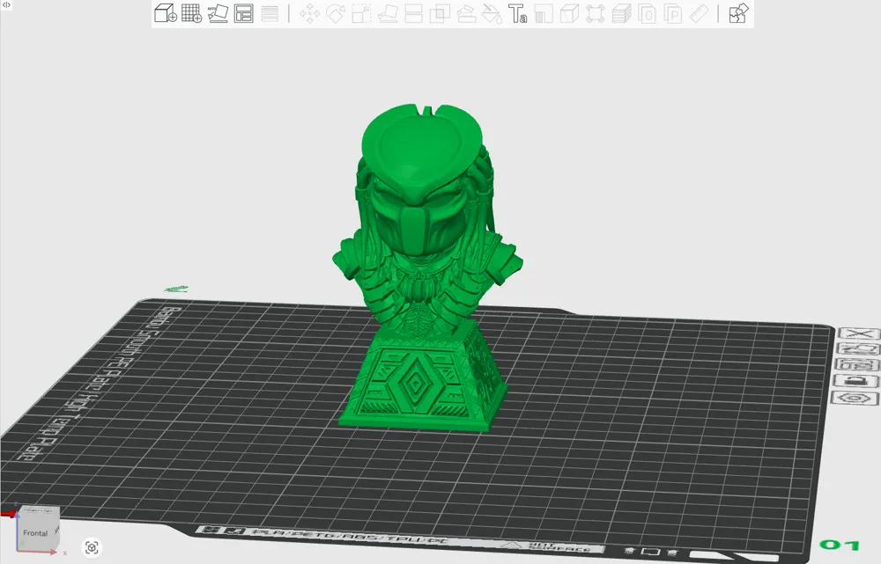This screenshot has width=881, height=564.
Task: Open the Cut tool
Action: pyautogui.click(x=413, y=13)
